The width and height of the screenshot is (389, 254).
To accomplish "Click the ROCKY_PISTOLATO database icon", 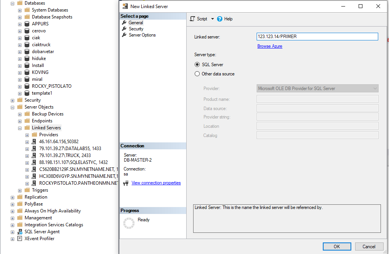I will coord(27,86).
